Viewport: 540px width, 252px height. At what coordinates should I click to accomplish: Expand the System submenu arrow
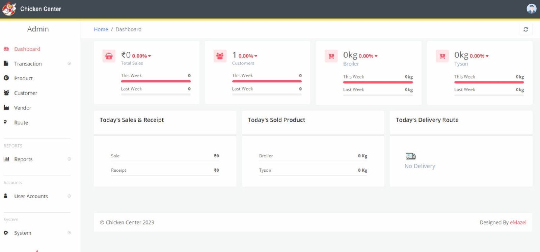click(x=69, y=233)
